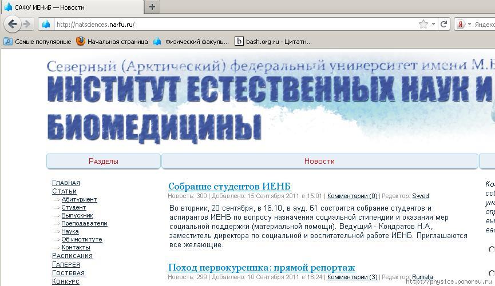Click the site identity icon in address bar
The width and height of the screenshot is (495, 286).
(x=46, y=24)
